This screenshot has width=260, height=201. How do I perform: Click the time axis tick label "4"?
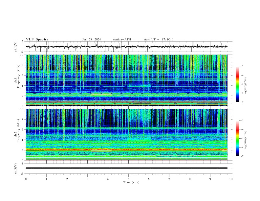pos(108,179)
